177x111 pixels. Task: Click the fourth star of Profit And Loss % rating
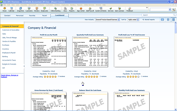point(136,77)
